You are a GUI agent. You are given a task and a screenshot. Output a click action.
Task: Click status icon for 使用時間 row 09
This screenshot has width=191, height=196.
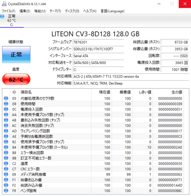(6, 104)
